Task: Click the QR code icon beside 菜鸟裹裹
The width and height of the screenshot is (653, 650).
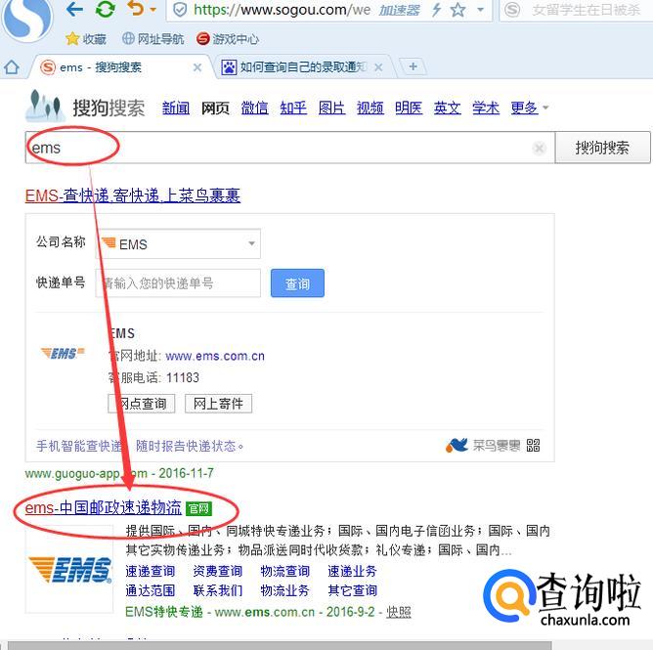Action: (x=533, y=446)
